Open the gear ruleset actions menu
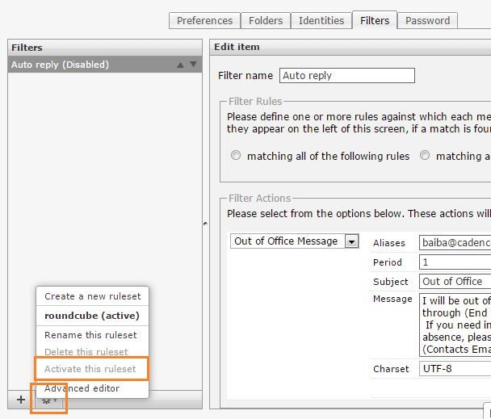This screenshot has height=419, width=491. click(48, 400)
